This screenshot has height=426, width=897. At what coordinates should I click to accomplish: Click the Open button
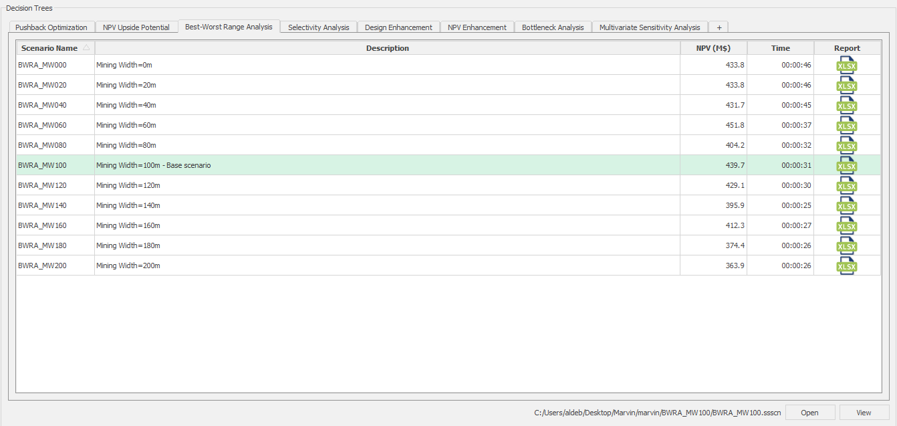(809, 413)
